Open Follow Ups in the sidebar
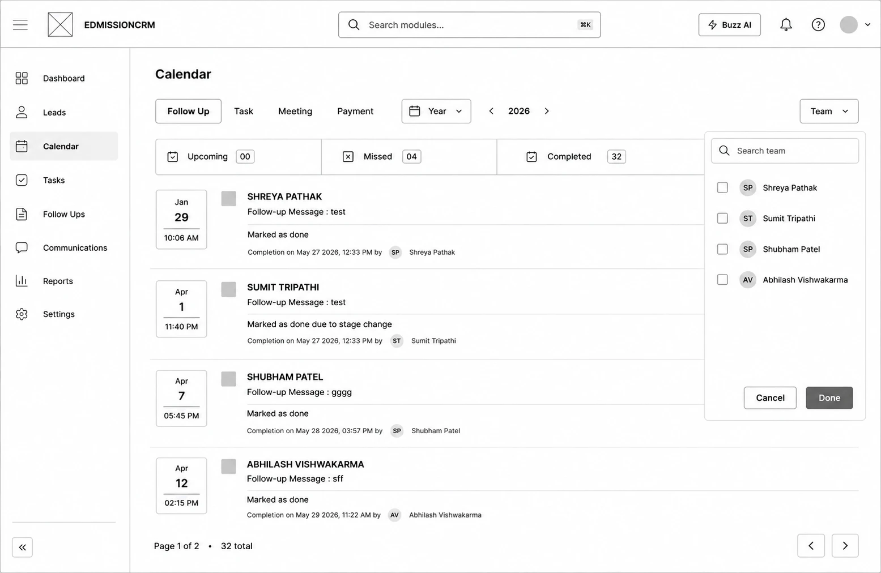 (63, 214)
